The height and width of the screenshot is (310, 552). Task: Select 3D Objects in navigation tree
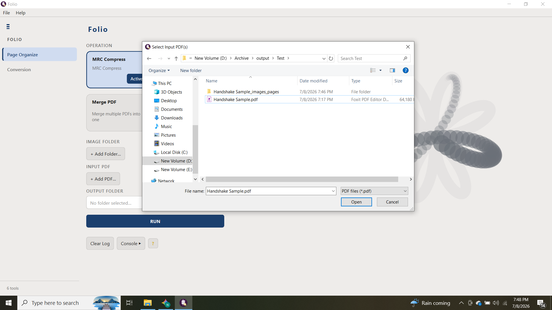171,92
